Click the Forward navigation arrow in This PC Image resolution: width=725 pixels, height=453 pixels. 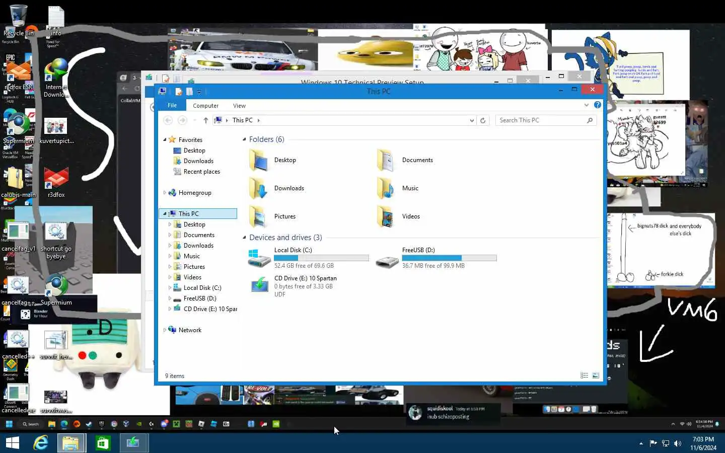(x=182, y=120)
